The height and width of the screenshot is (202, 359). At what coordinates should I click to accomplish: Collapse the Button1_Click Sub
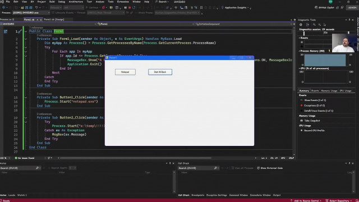[26, 97]
